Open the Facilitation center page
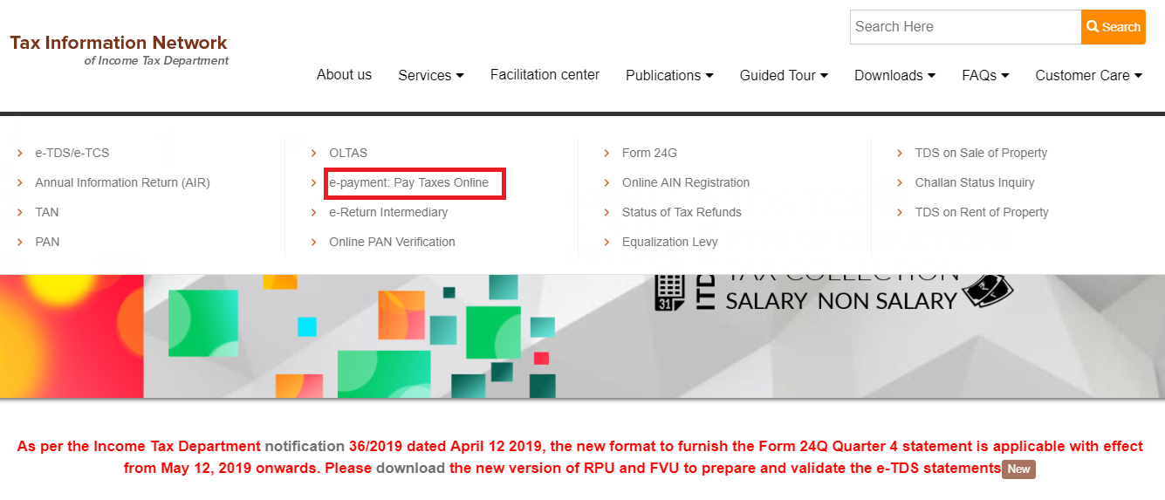Screen dimensions: 1165x500 coord(545,75)
